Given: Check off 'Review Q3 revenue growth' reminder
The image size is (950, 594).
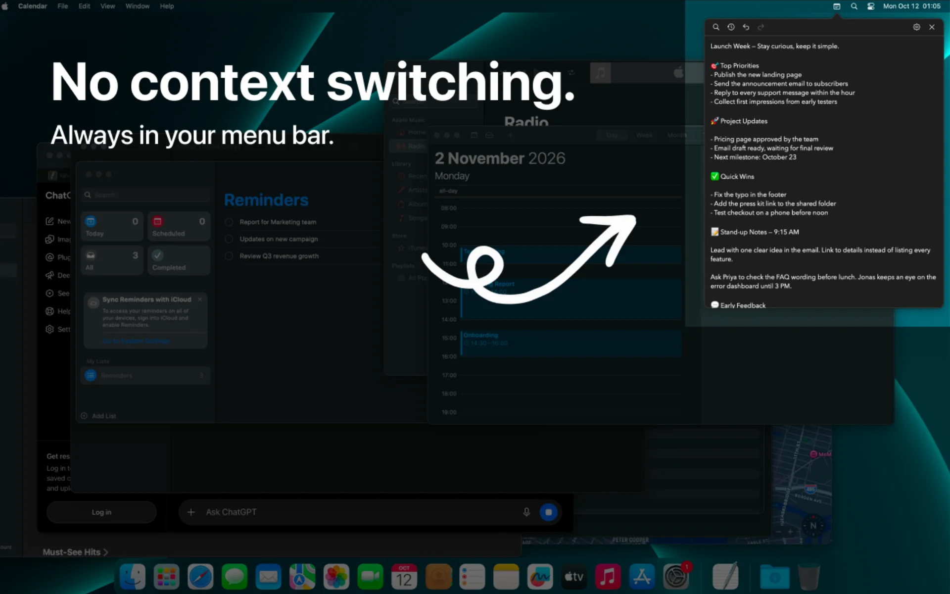Looking at the screenshot, I should [229, 256].
